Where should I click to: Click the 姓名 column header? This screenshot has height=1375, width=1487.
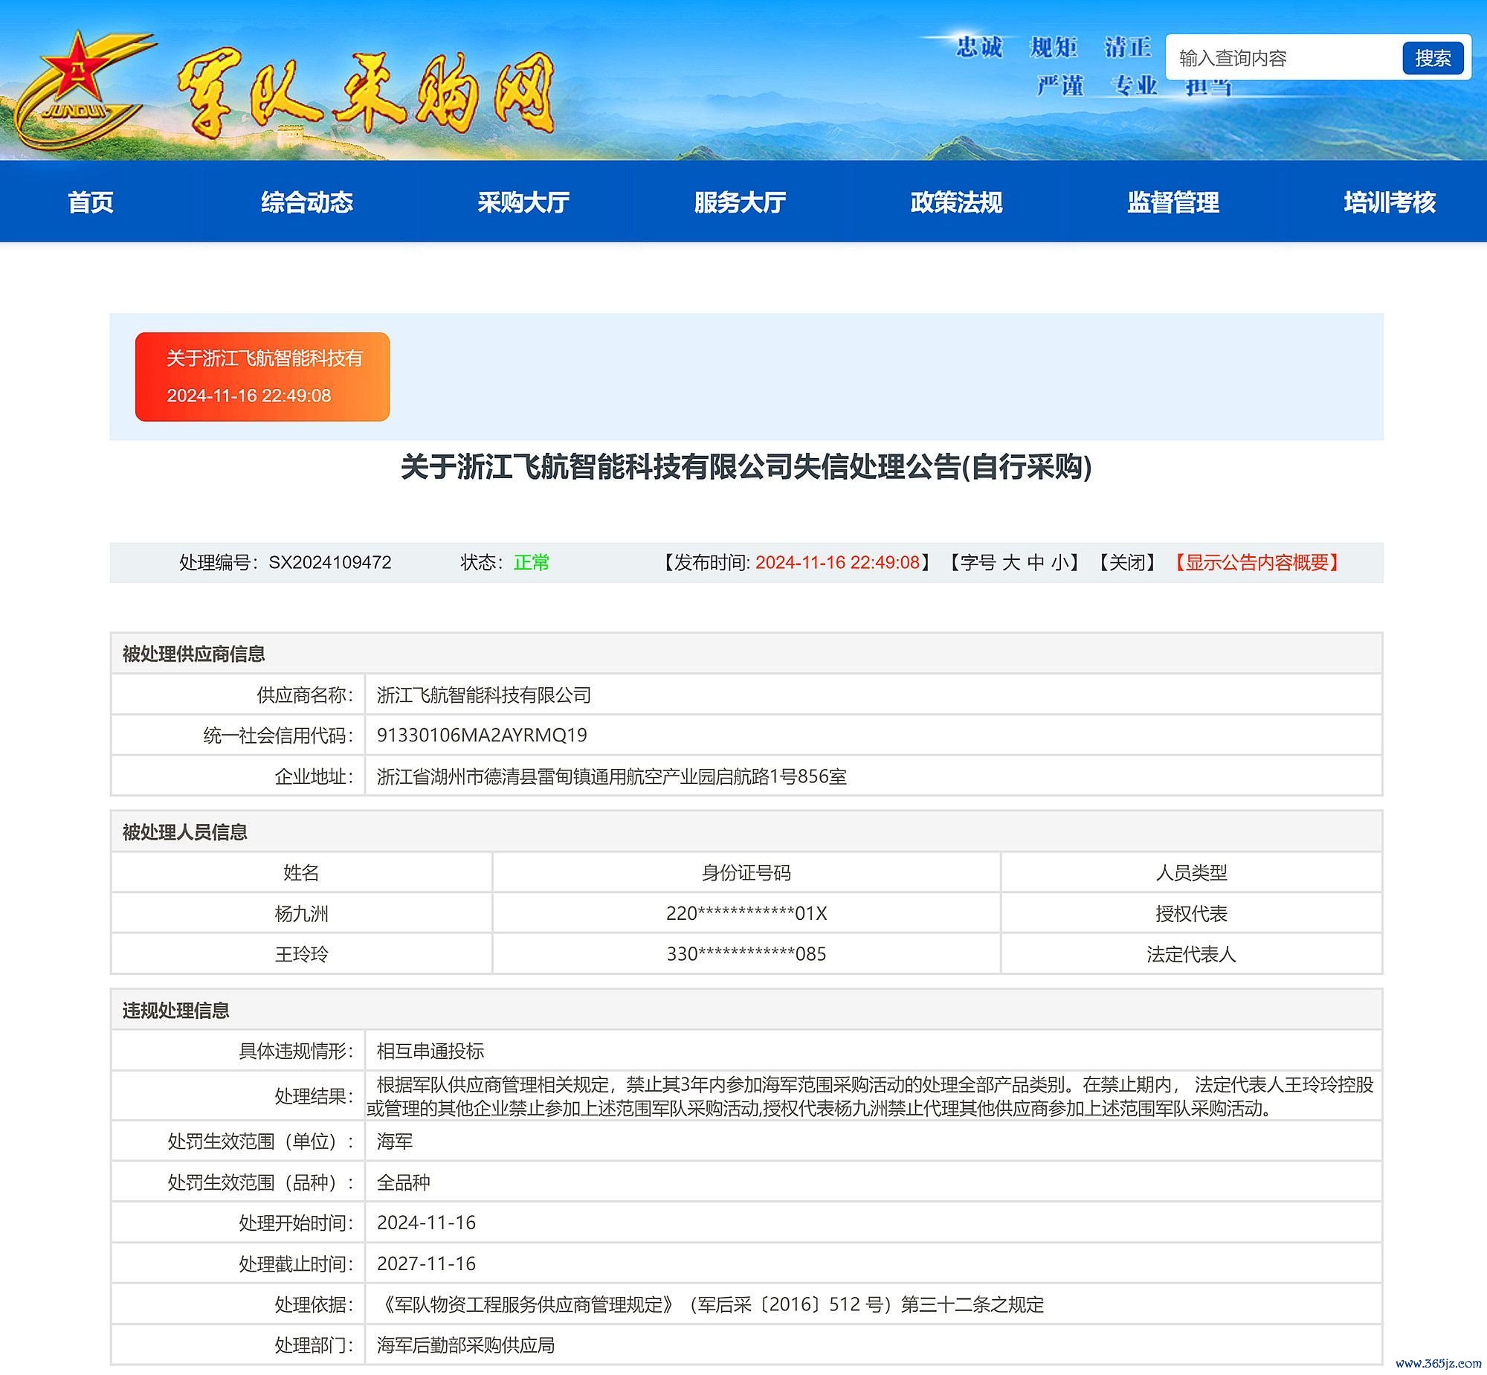(x=301, y=873)
